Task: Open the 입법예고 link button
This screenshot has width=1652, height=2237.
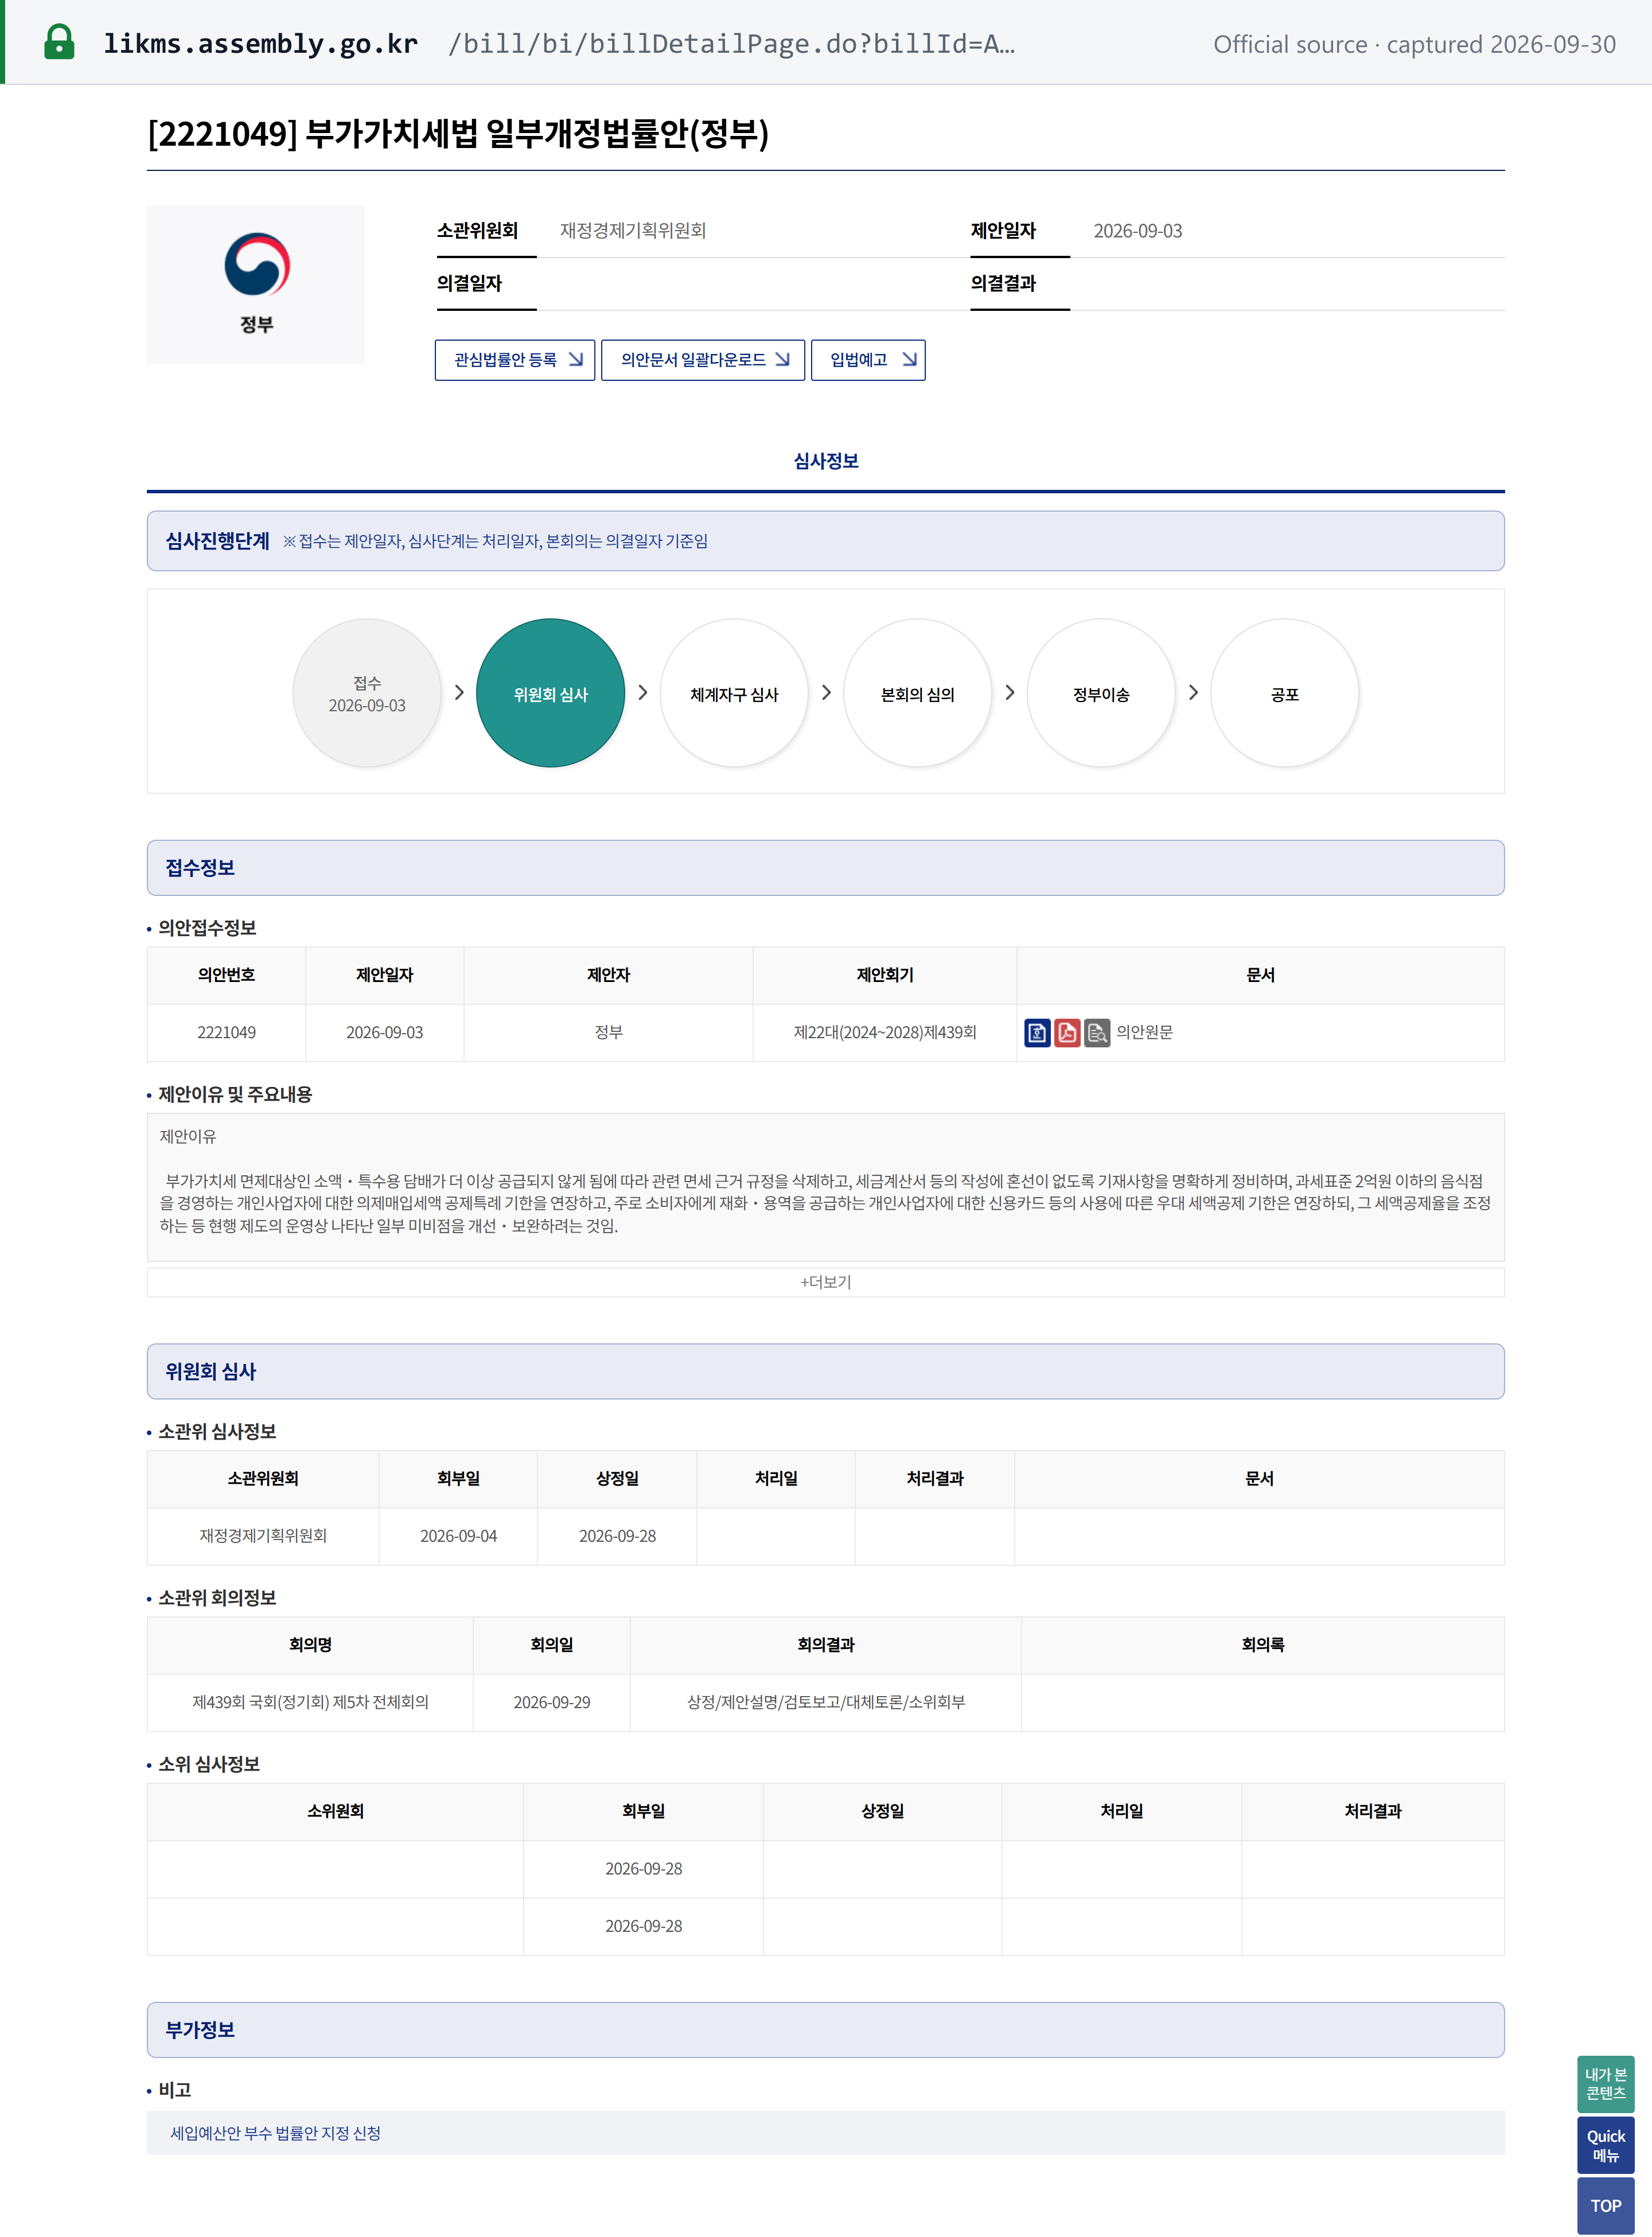Action: pos(868,360)
